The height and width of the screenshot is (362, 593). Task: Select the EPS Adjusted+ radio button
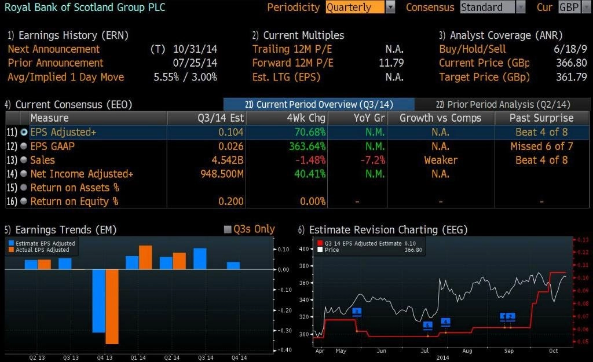(24, 132)
